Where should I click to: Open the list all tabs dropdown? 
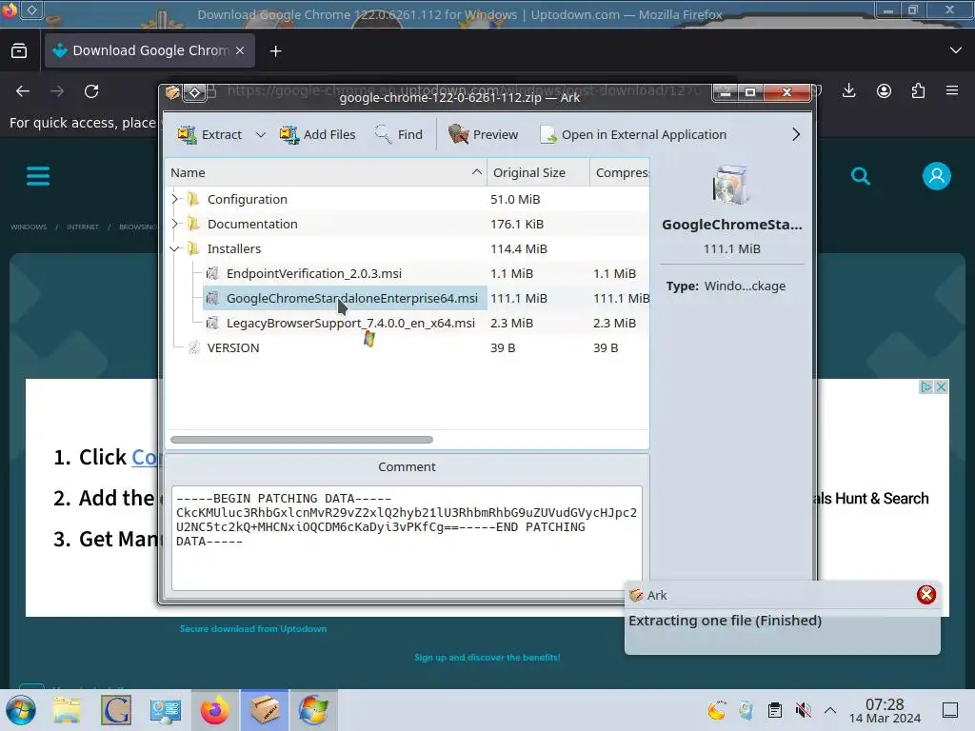(956, 50)
